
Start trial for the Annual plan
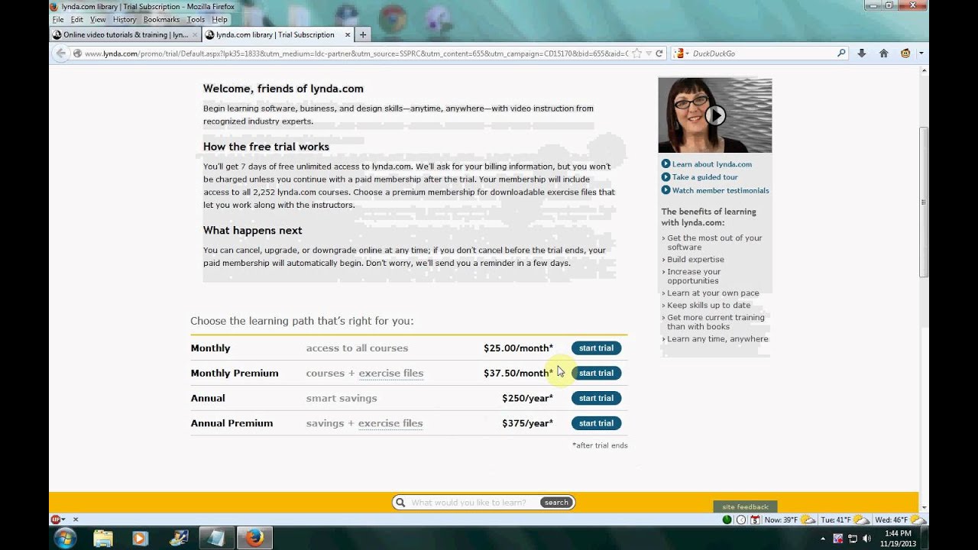pos(596,398)
